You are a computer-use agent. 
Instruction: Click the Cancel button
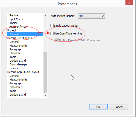coord(119,107)
